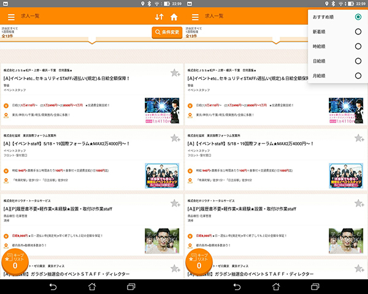Choose the おすすめ順 sort menu label
368x294 pixels.
(323, 17)
